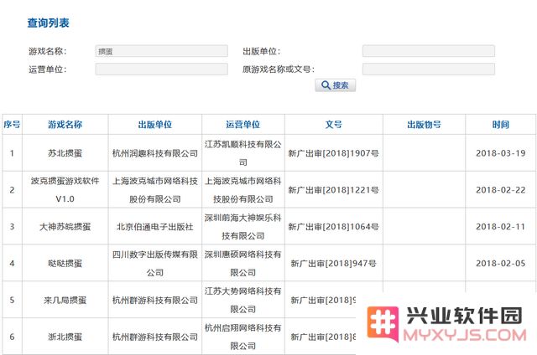Click the 出版物号 column header
The image size is (537, 355).
click(424, 125)
